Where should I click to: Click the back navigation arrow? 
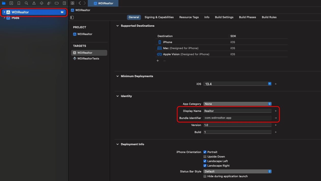point(80,3)
